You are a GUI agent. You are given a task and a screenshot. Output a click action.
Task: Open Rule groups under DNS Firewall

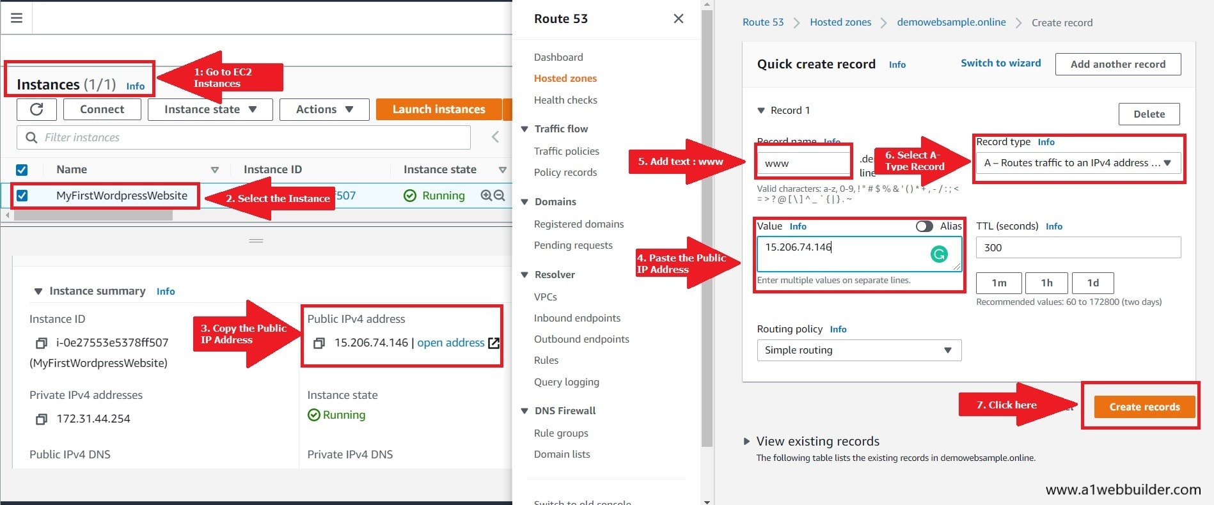tap(561, 433)
